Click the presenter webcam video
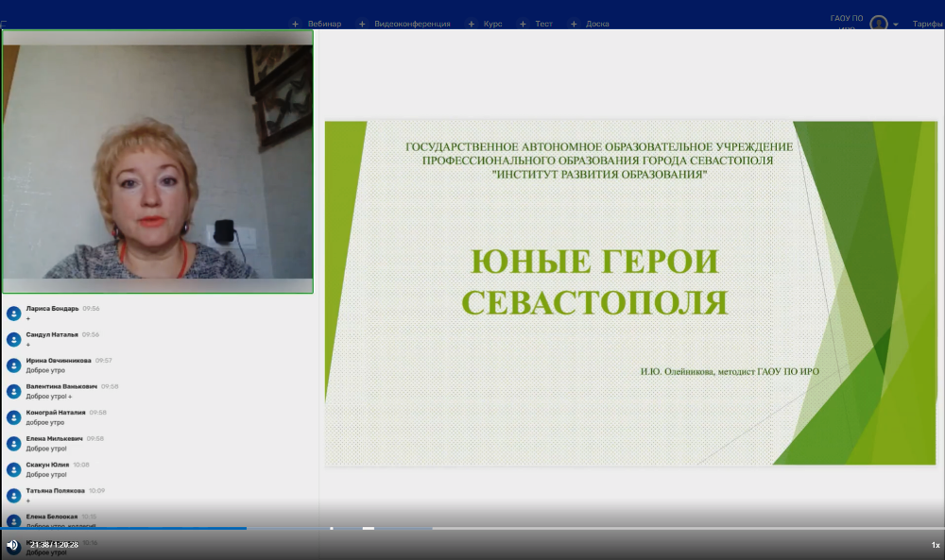945x560 pixels. click(158, 161)
